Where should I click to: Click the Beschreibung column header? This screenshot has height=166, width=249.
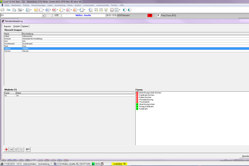point(135,34)
